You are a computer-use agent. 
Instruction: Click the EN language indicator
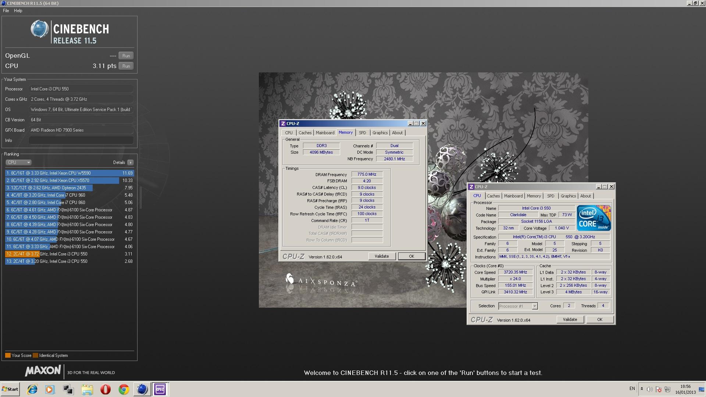(x=632, y=389)
